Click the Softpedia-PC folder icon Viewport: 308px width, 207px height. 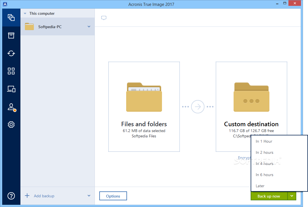point(29,27)
